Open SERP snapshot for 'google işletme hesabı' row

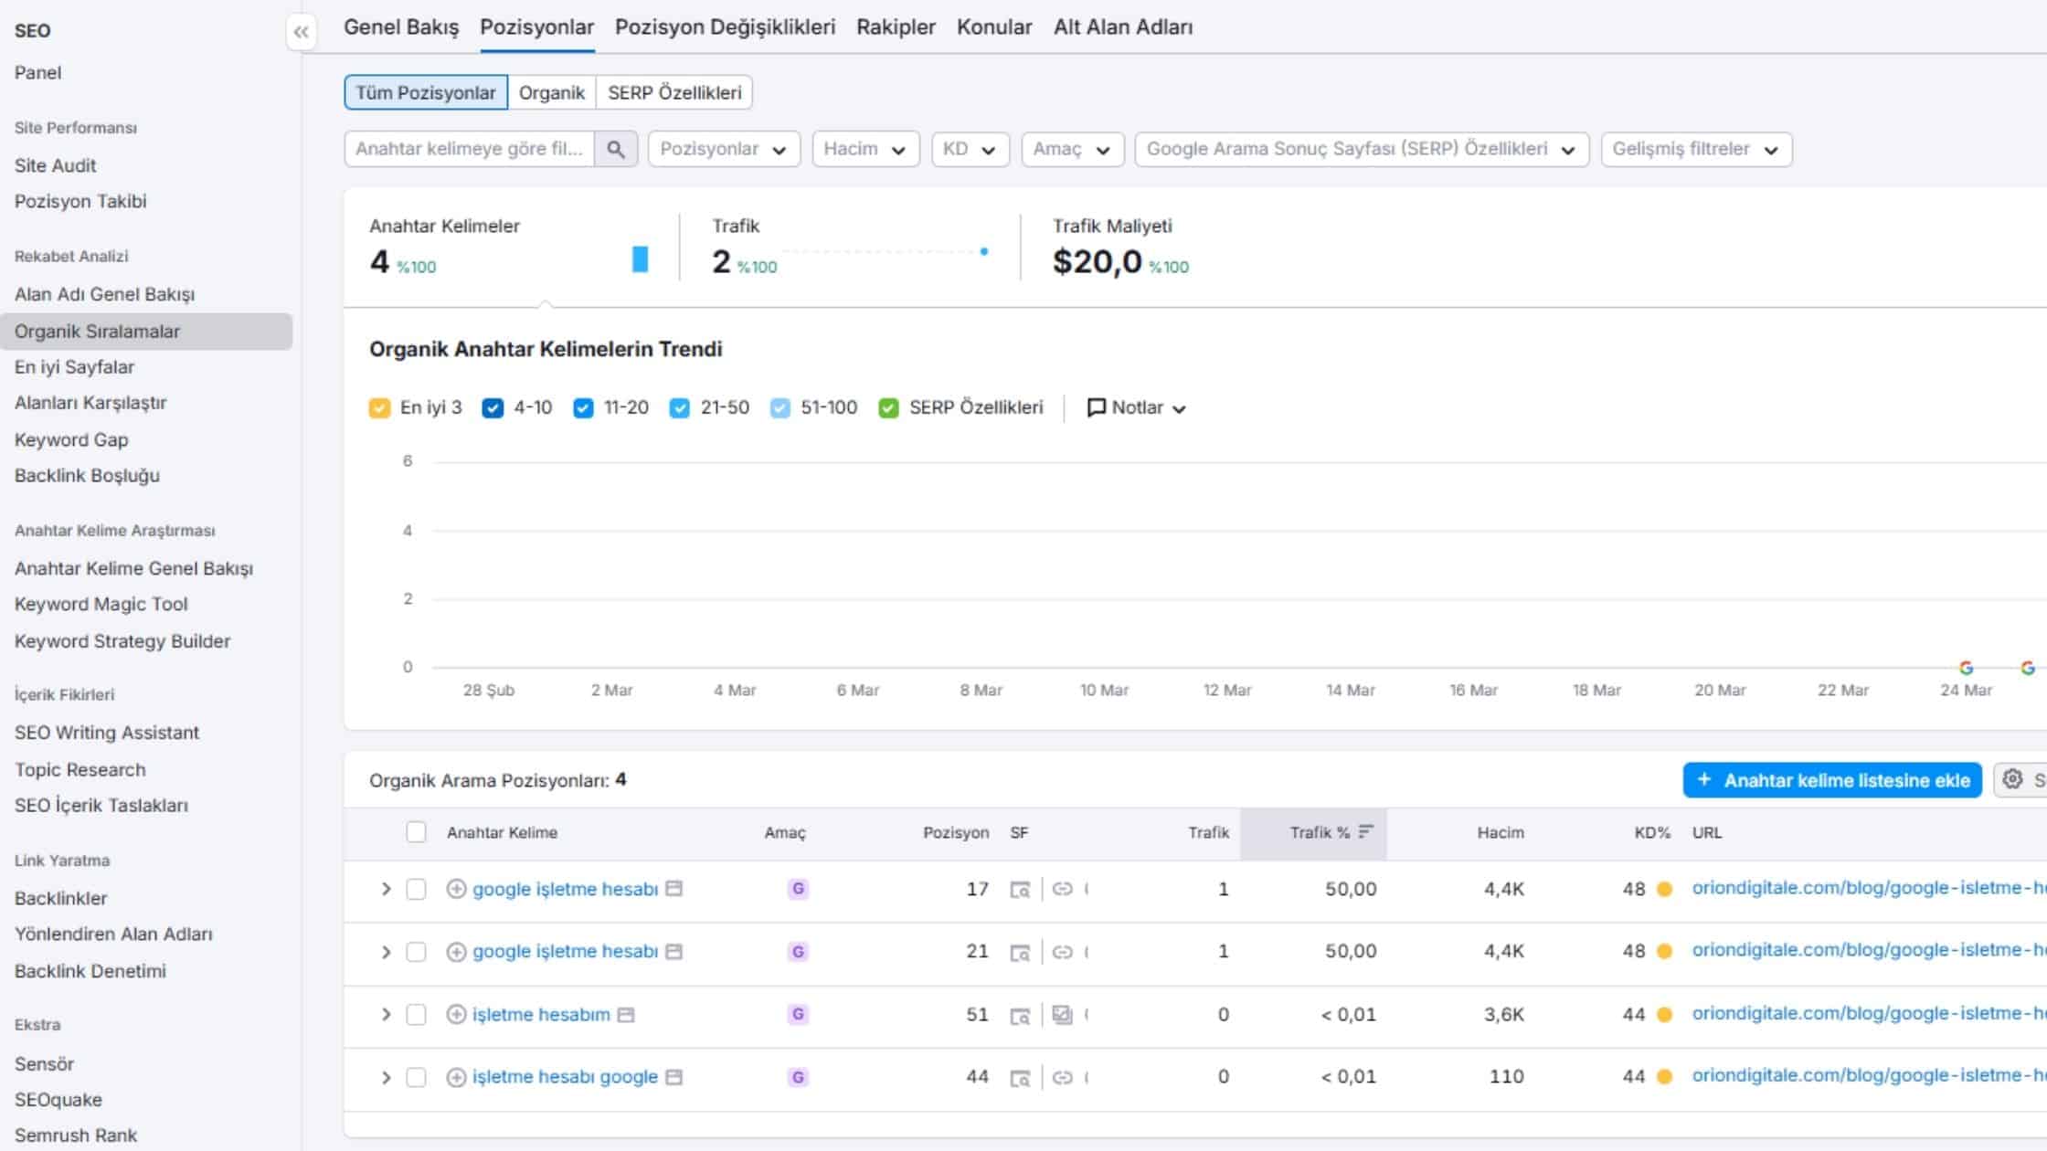click(1021, 888)
